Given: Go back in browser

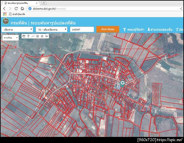Looking at the screenshot, I should (4, 9).
